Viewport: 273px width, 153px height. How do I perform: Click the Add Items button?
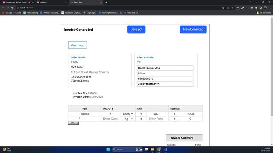[x=73, y=123]
